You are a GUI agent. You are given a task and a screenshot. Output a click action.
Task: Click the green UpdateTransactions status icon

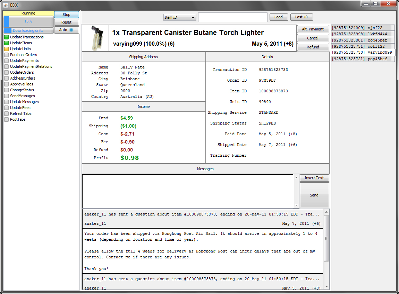7,37
